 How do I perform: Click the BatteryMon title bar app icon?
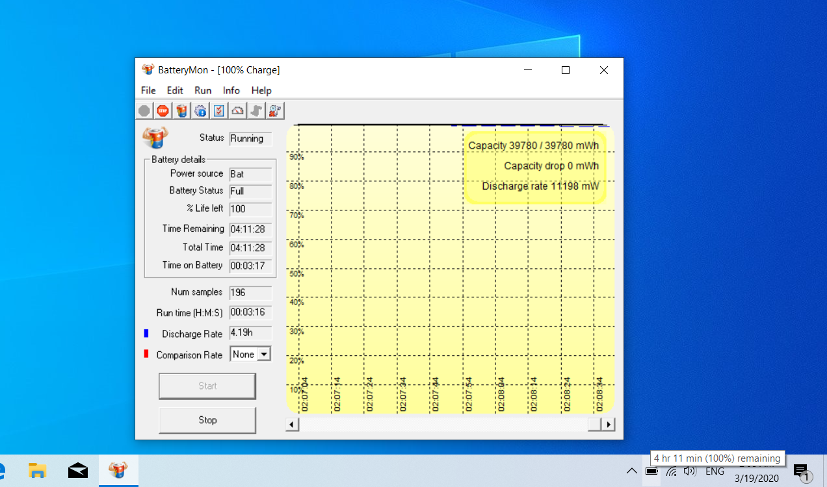point(148,69)
